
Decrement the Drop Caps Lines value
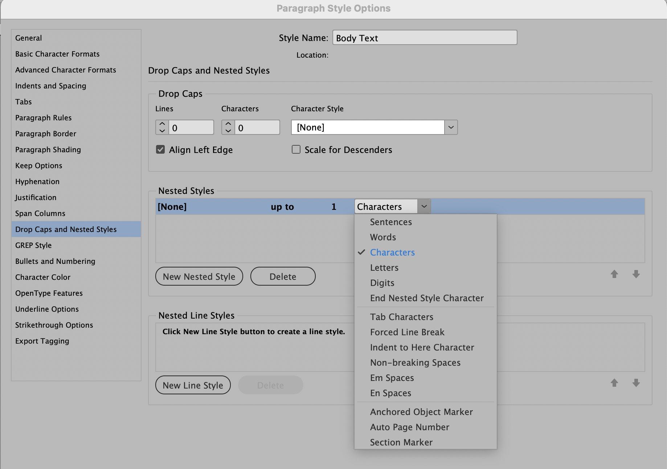point(162,130)
